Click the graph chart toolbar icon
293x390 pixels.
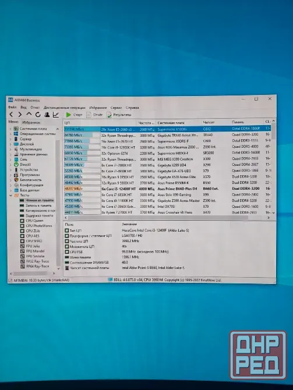click(x=56, y=115)
